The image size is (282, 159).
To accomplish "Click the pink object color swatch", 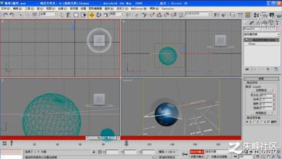I will pos(278,29).
